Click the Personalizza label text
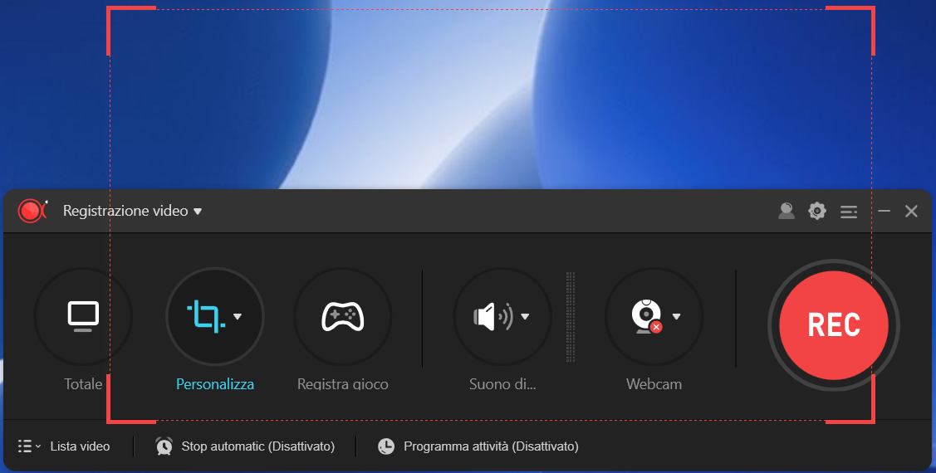 pos(215,384)
